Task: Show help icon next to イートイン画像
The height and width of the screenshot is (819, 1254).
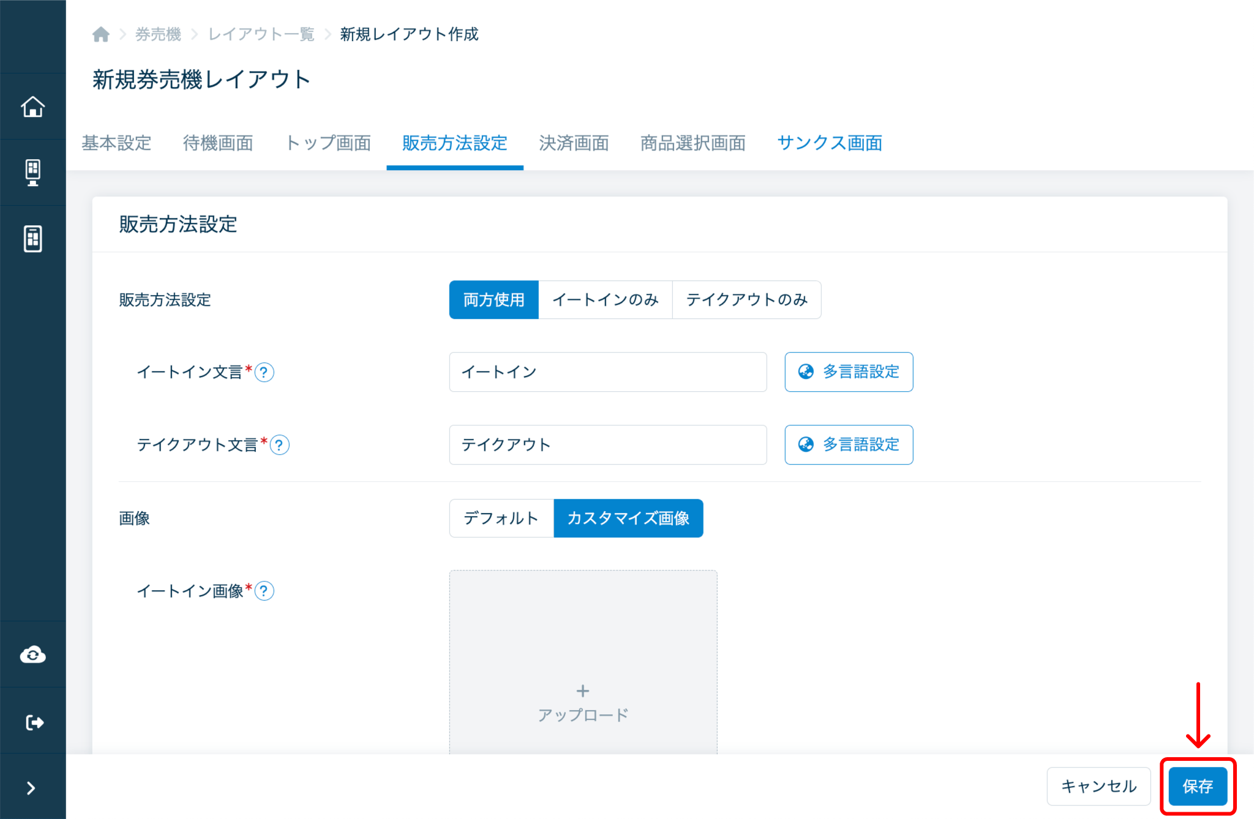Action: [265, 591]
